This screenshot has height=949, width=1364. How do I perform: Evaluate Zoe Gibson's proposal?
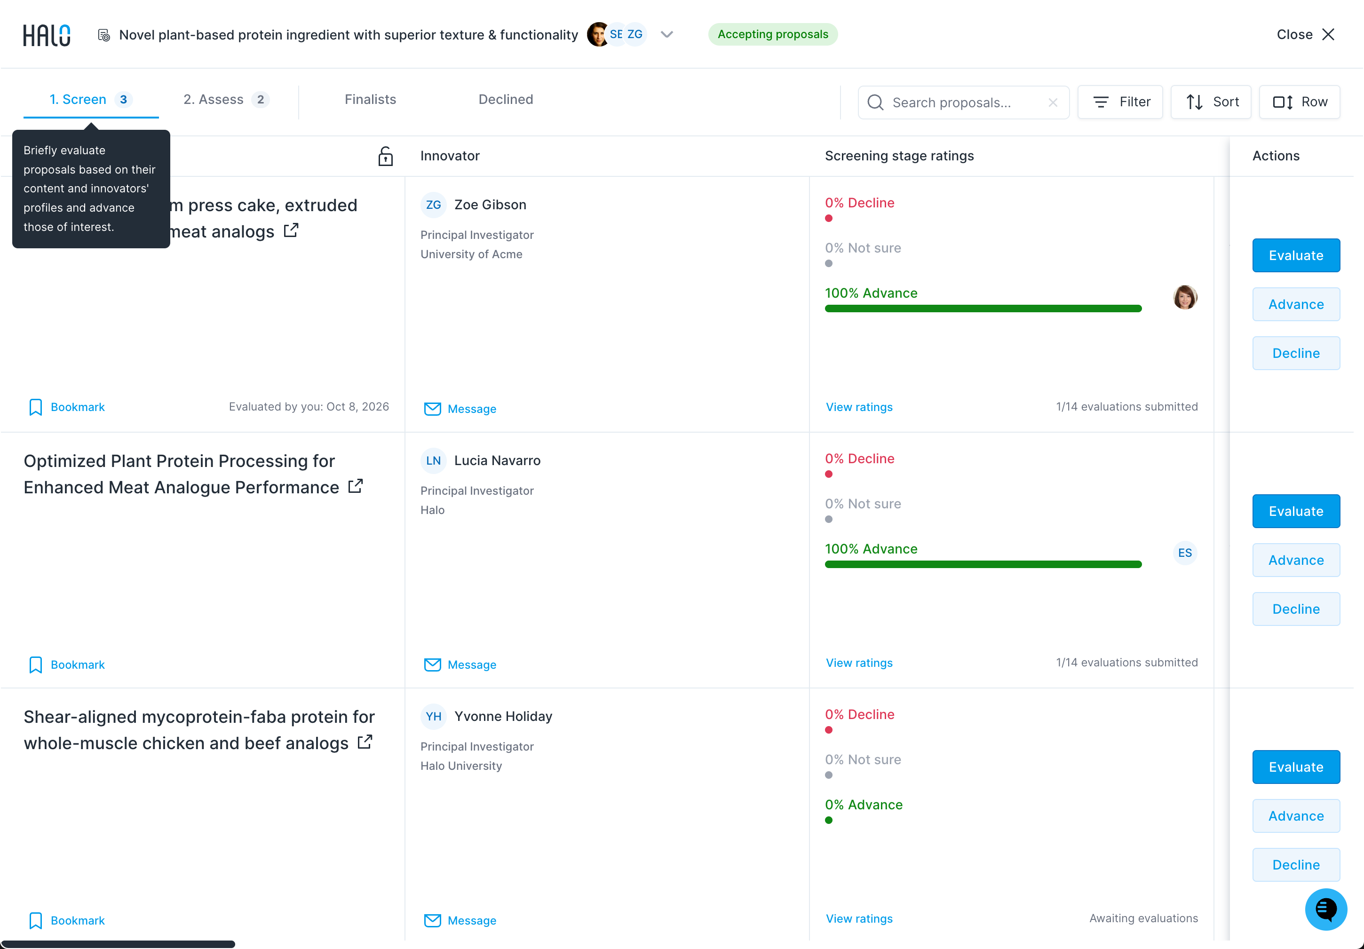[1296, 256]
